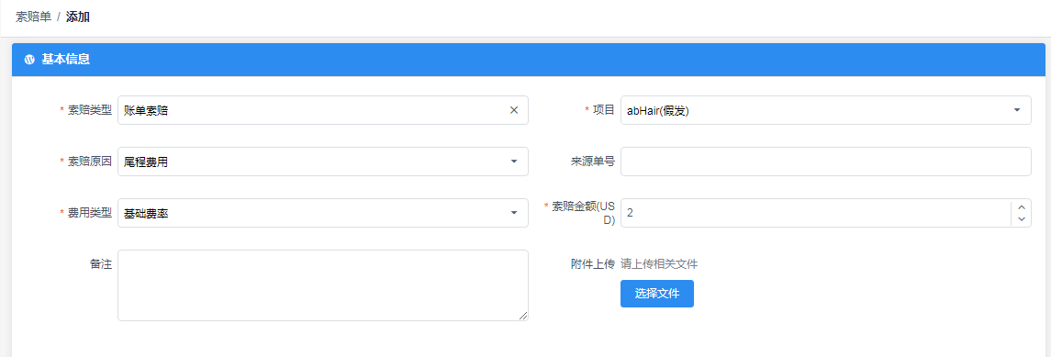Decrease 索赔金额 with the down arrow
1051x357 pixels.
(1021, 219)
